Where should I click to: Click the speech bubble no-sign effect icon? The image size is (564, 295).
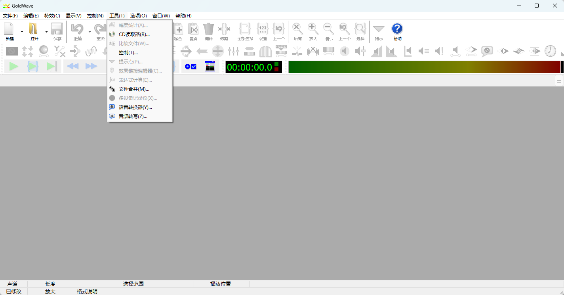tap(487, 51)
